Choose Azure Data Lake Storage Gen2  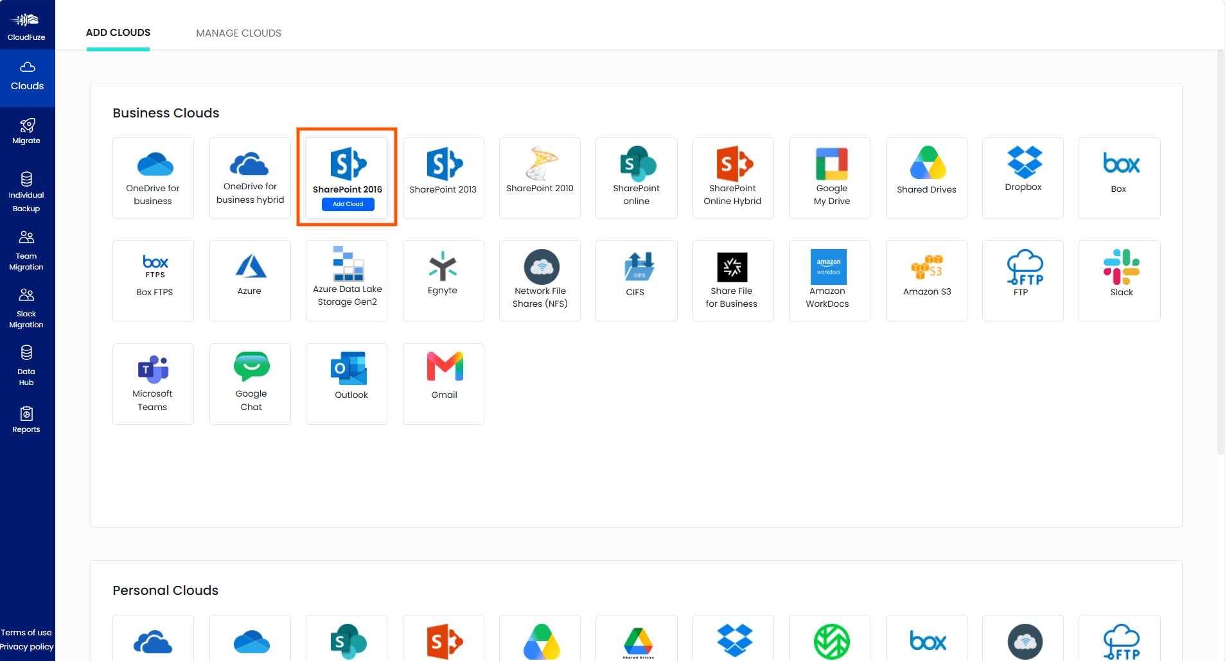click(x=346, y=280)
